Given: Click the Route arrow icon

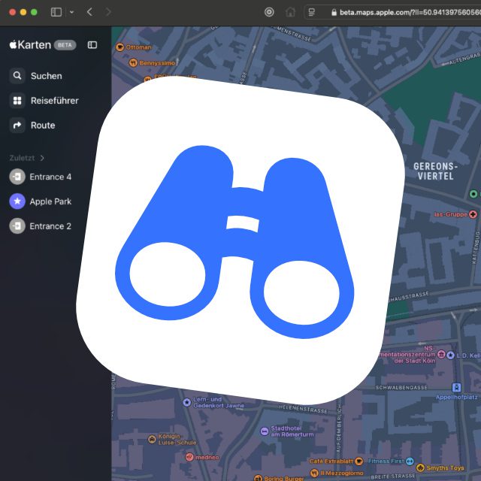Looking at the screenshot, I should (17, 126).
